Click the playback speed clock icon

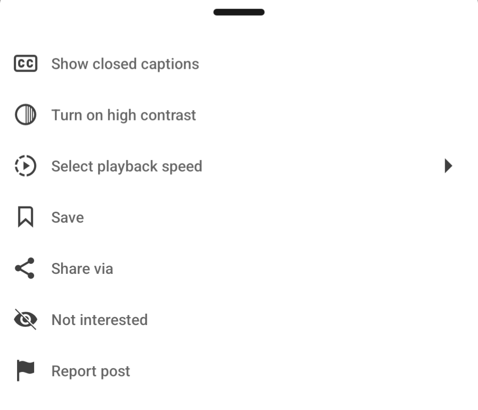tap(26, 166)
